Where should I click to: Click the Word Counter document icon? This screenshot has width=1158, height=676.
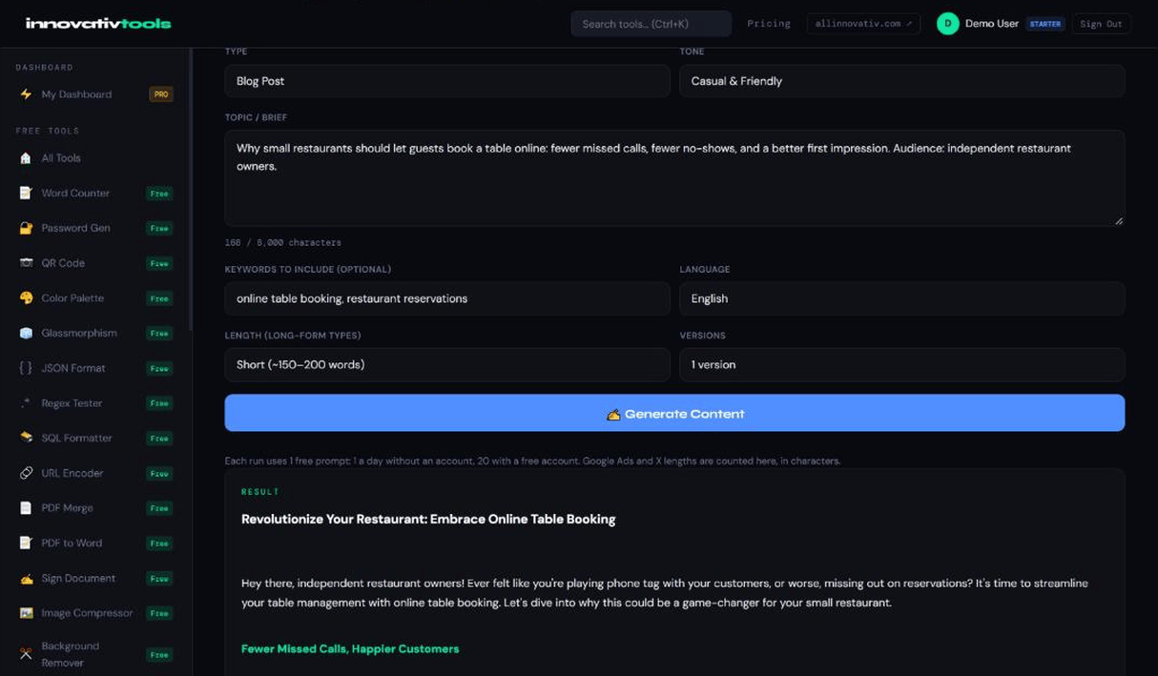pos(26,193)
